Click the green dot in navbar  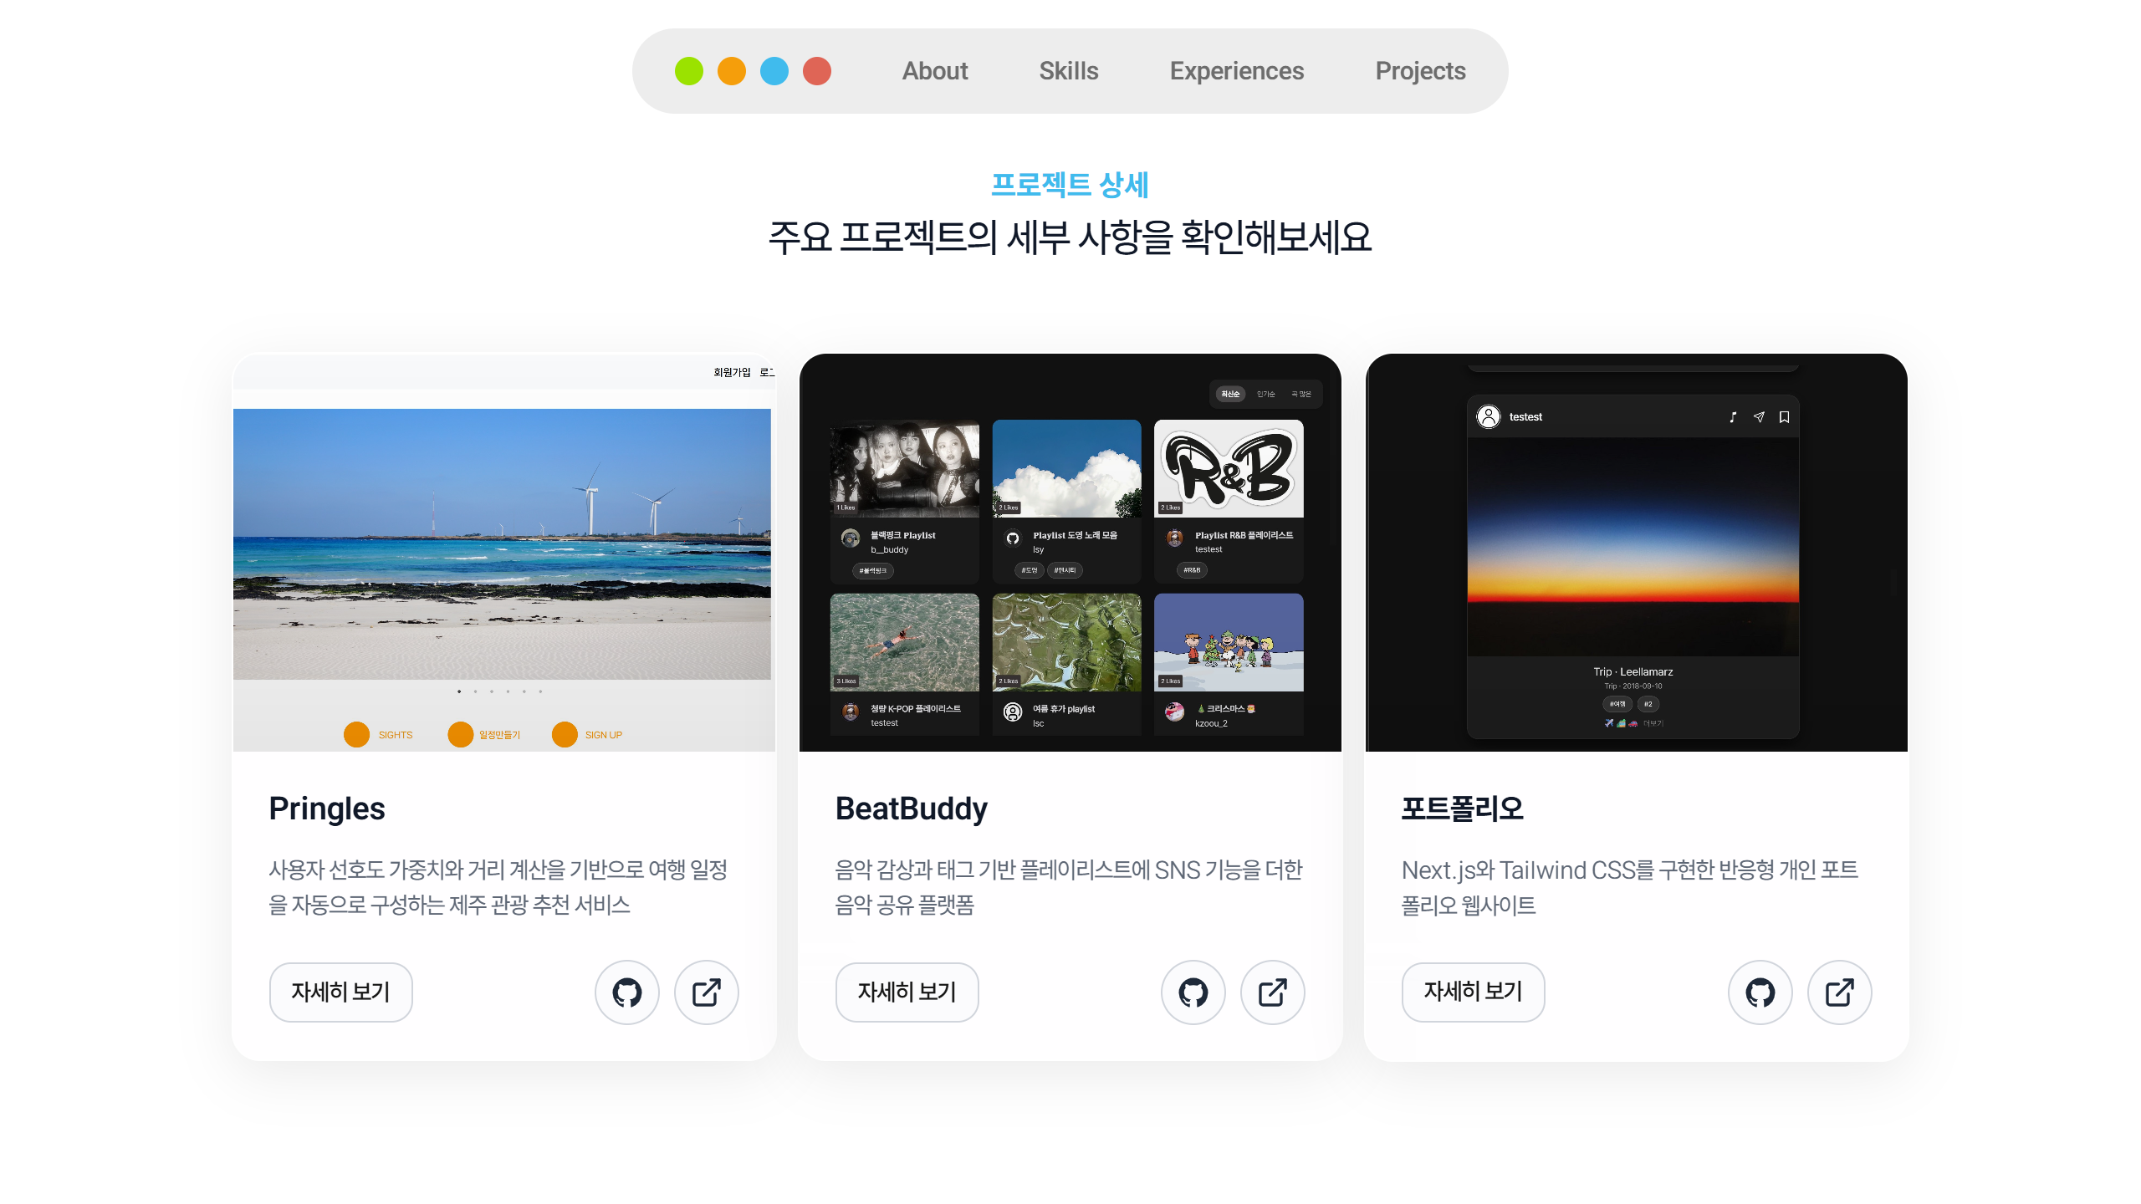[689, 71]
